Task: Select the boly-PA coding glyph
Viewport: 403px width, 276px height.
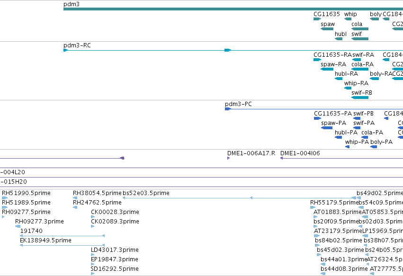Action: (374, 147)
